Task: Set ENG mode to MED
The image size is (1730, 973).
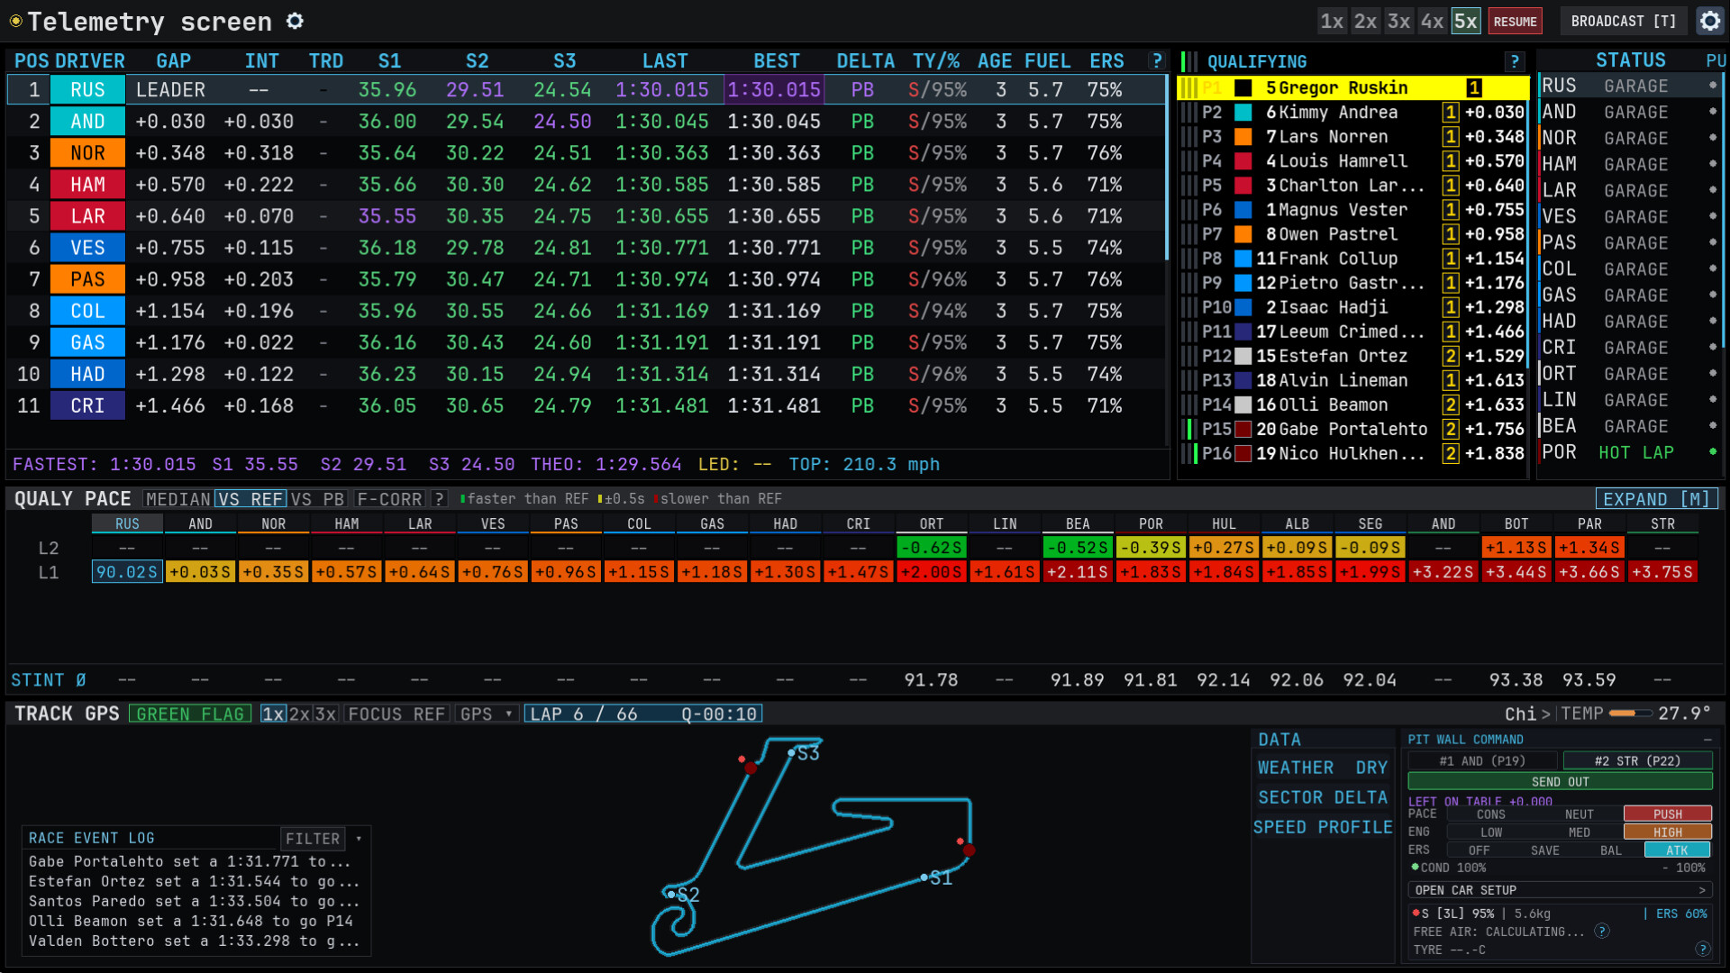Action: click(x=1579, y=832)
